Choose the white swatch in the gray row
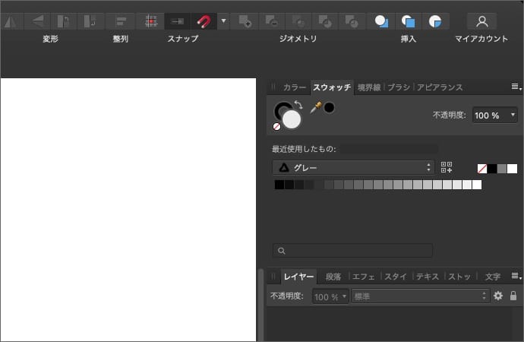This screenshot has height=342, width=524. (477, 185)
